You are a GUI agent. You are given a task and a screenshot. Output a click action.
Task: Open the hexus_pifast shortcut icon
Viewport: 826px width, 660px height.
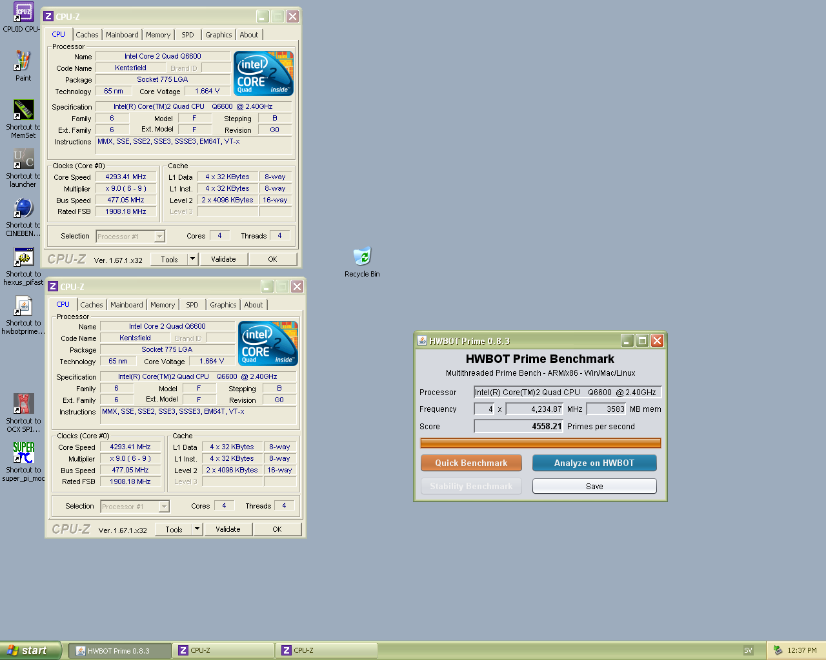23,257
